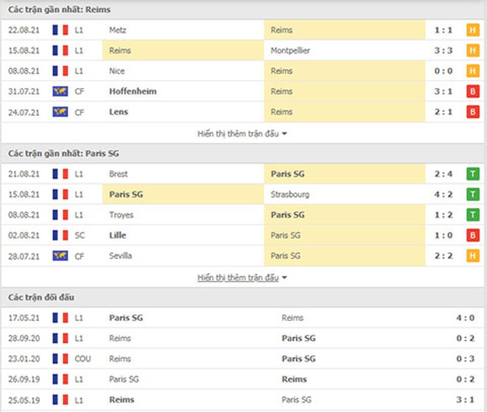This screenshot has width=487, height=412.
Task: Click the France flag beside Metz row
Action: pos(61,30)
